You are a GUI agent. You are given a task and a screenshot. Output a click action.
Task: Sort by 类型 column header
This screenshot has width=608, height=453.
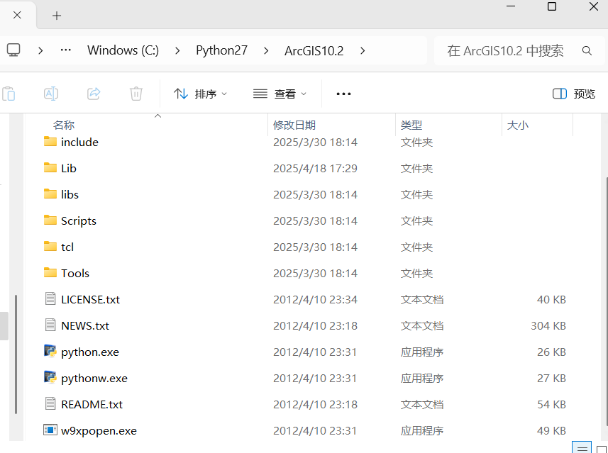click(x=411, y=125)
